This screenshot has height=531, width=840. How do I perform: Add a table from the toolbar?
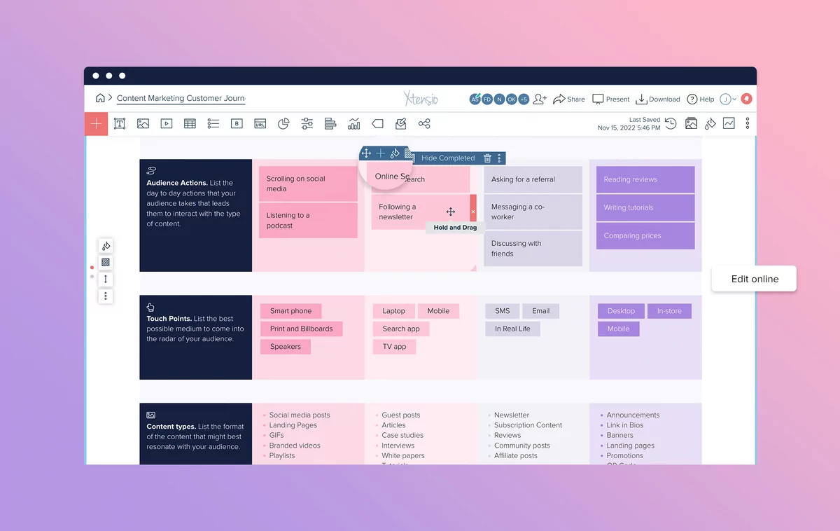[190, 123]
